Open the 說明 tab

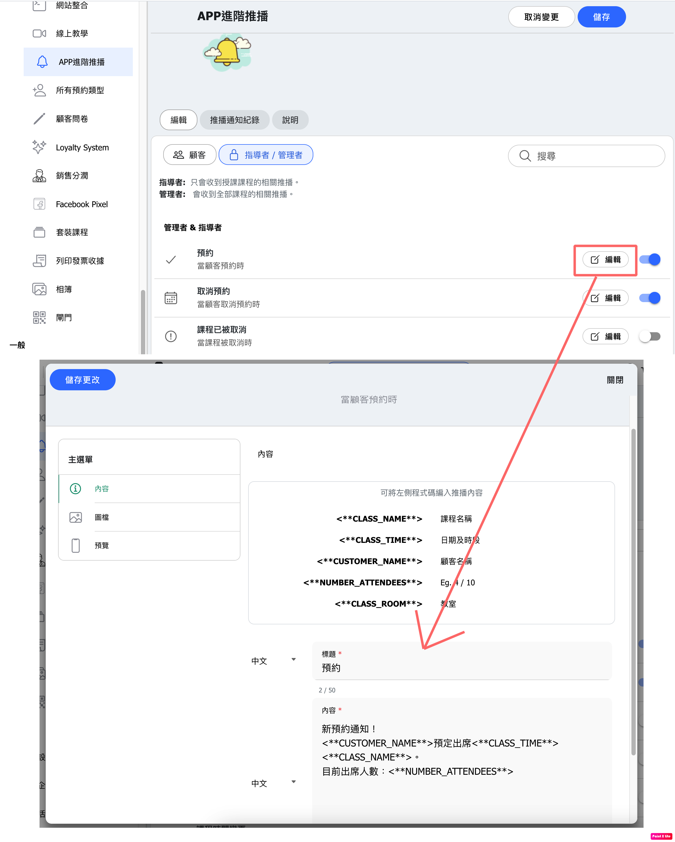coord(290,120)
